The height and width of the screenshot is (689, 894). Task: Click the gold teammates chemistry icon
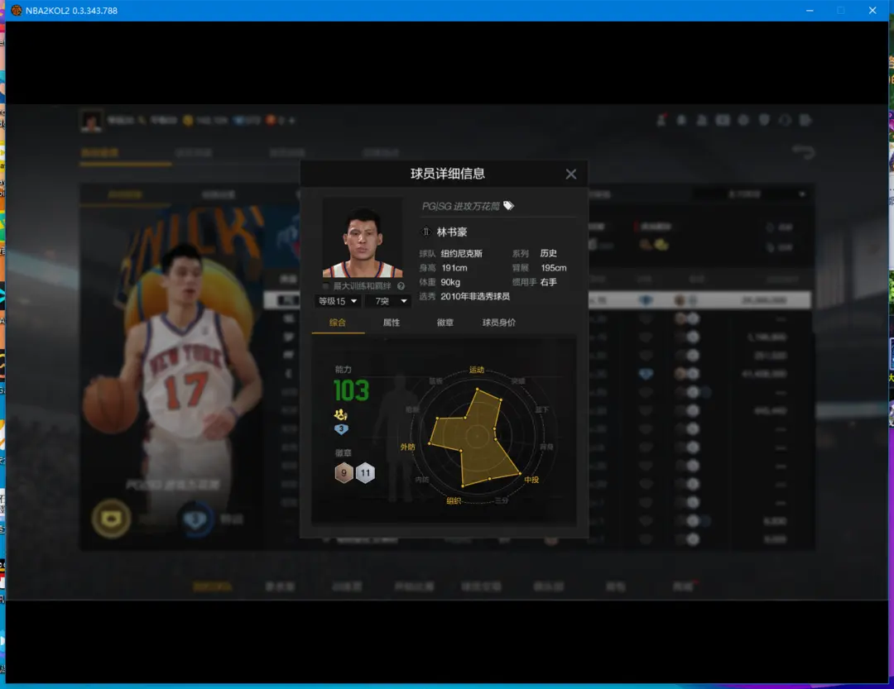click(341, 414)
